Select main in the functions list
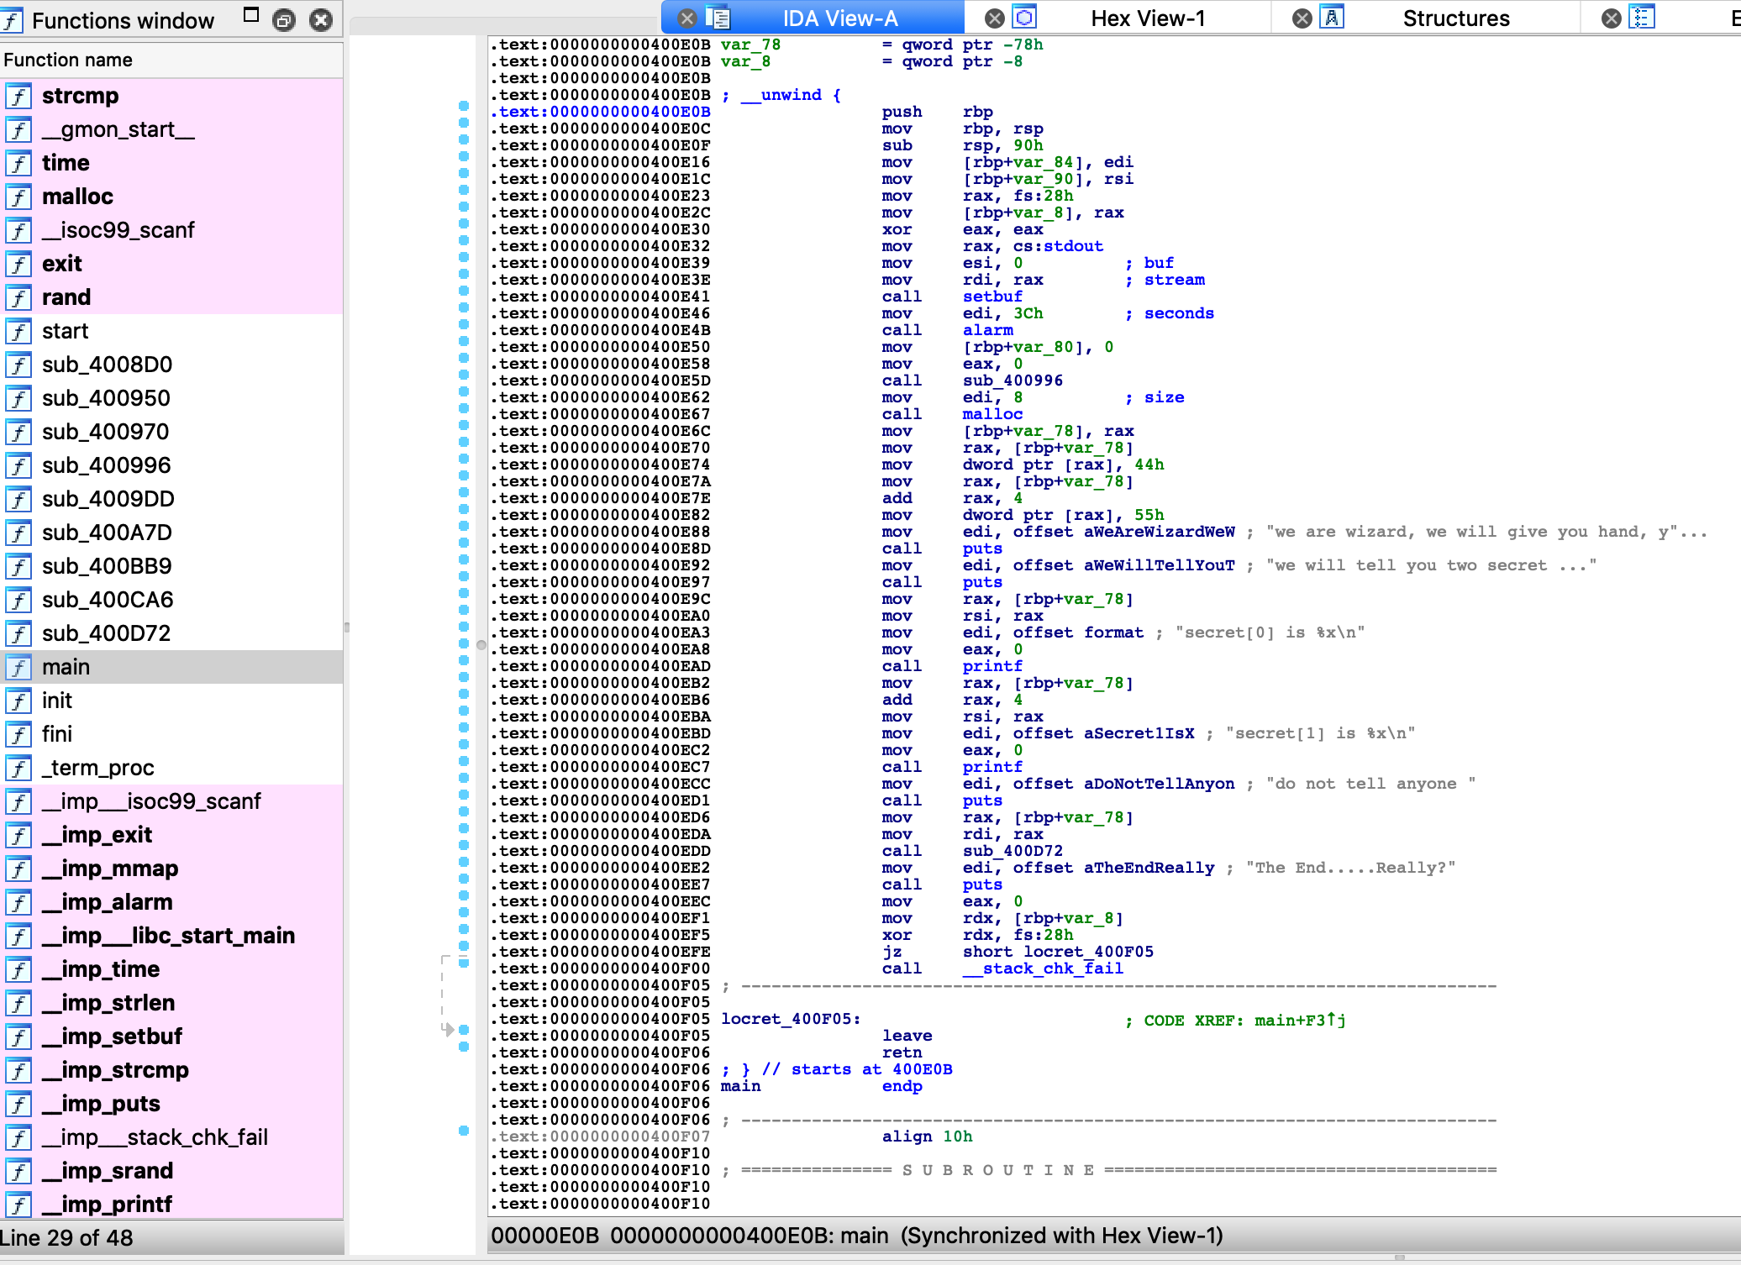The image size is (1741, 1265). (66, 667)
